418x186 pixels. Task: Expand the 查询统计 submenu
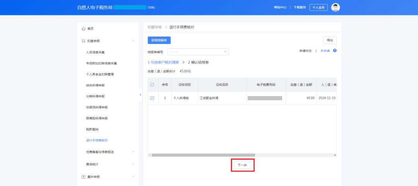[x=133, y=164]
